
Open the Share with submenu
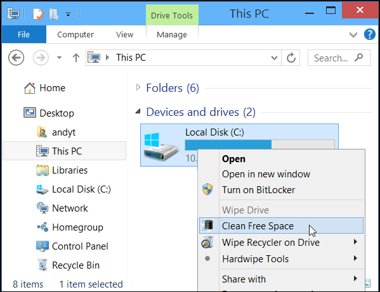pyautogui.click(x=281, y=279)
